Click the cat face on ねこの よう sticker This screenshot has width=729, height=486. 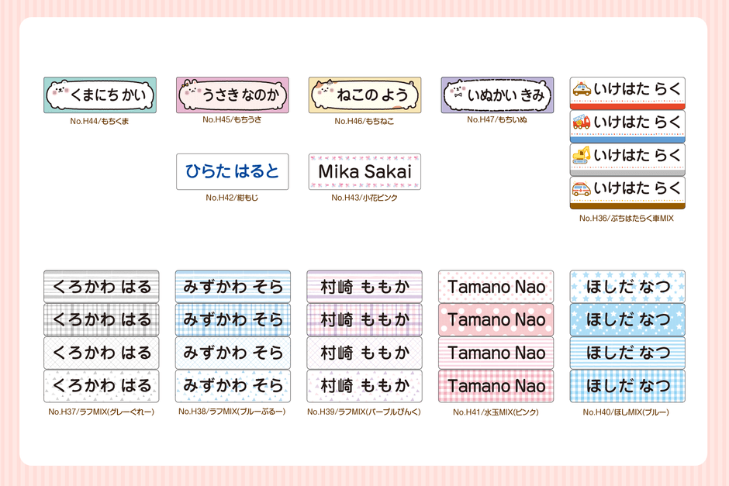(323, 95)
